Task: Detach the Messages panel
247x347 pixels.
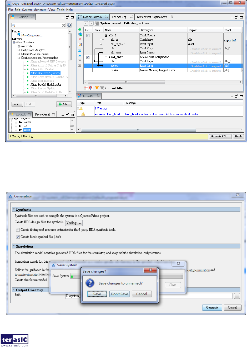Action: (x=237, y=96)
